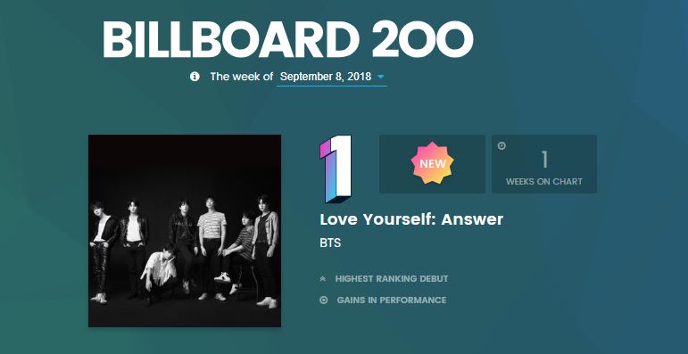Click the GAINS IN PERFORMANCE label
This screenshot has width=688, height=354.
[x=392, y=300]
